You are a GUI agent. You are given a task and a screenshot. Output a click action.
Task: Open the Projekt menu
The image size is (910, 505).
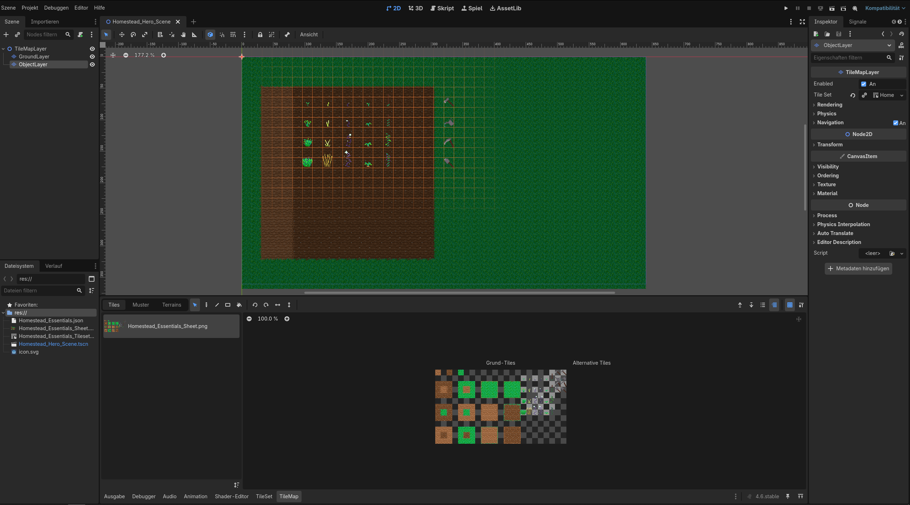point(30,8)
